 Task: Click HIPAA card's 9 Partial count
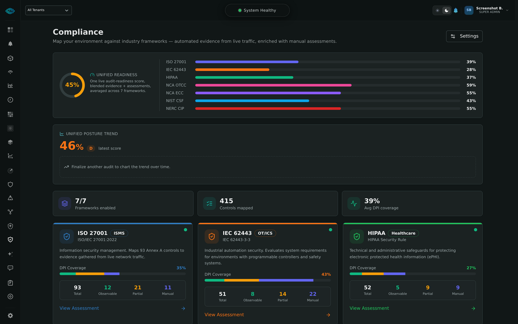coord(428,287)
